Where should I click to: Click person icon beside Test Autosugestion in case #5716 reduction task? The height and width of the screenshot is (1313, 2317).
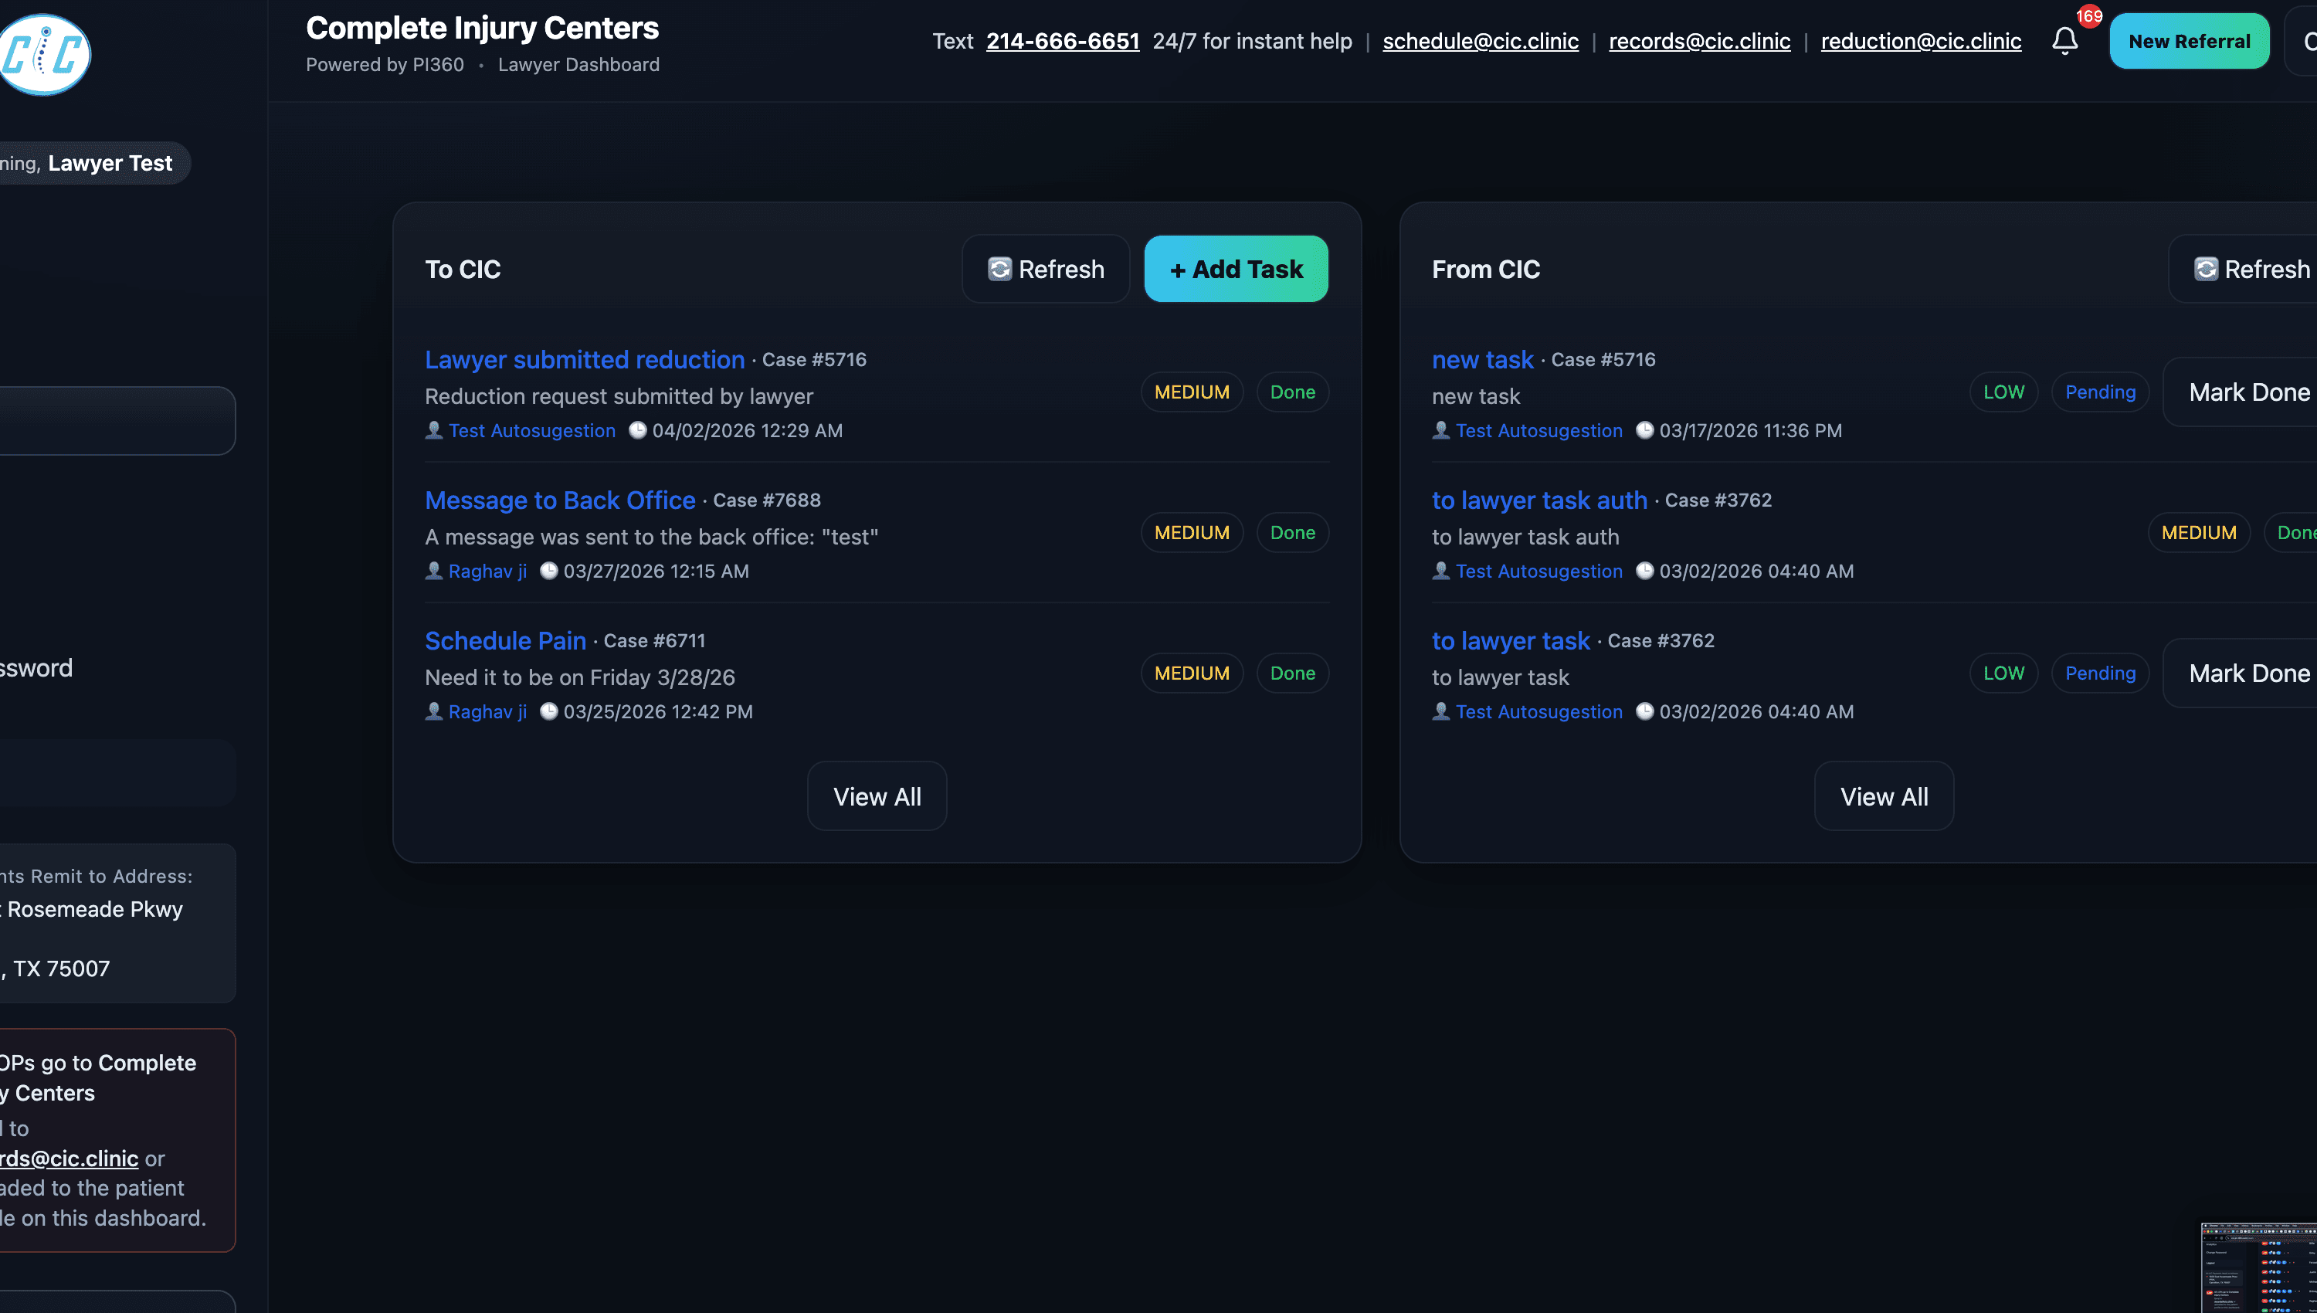click(x=433, y=430)
